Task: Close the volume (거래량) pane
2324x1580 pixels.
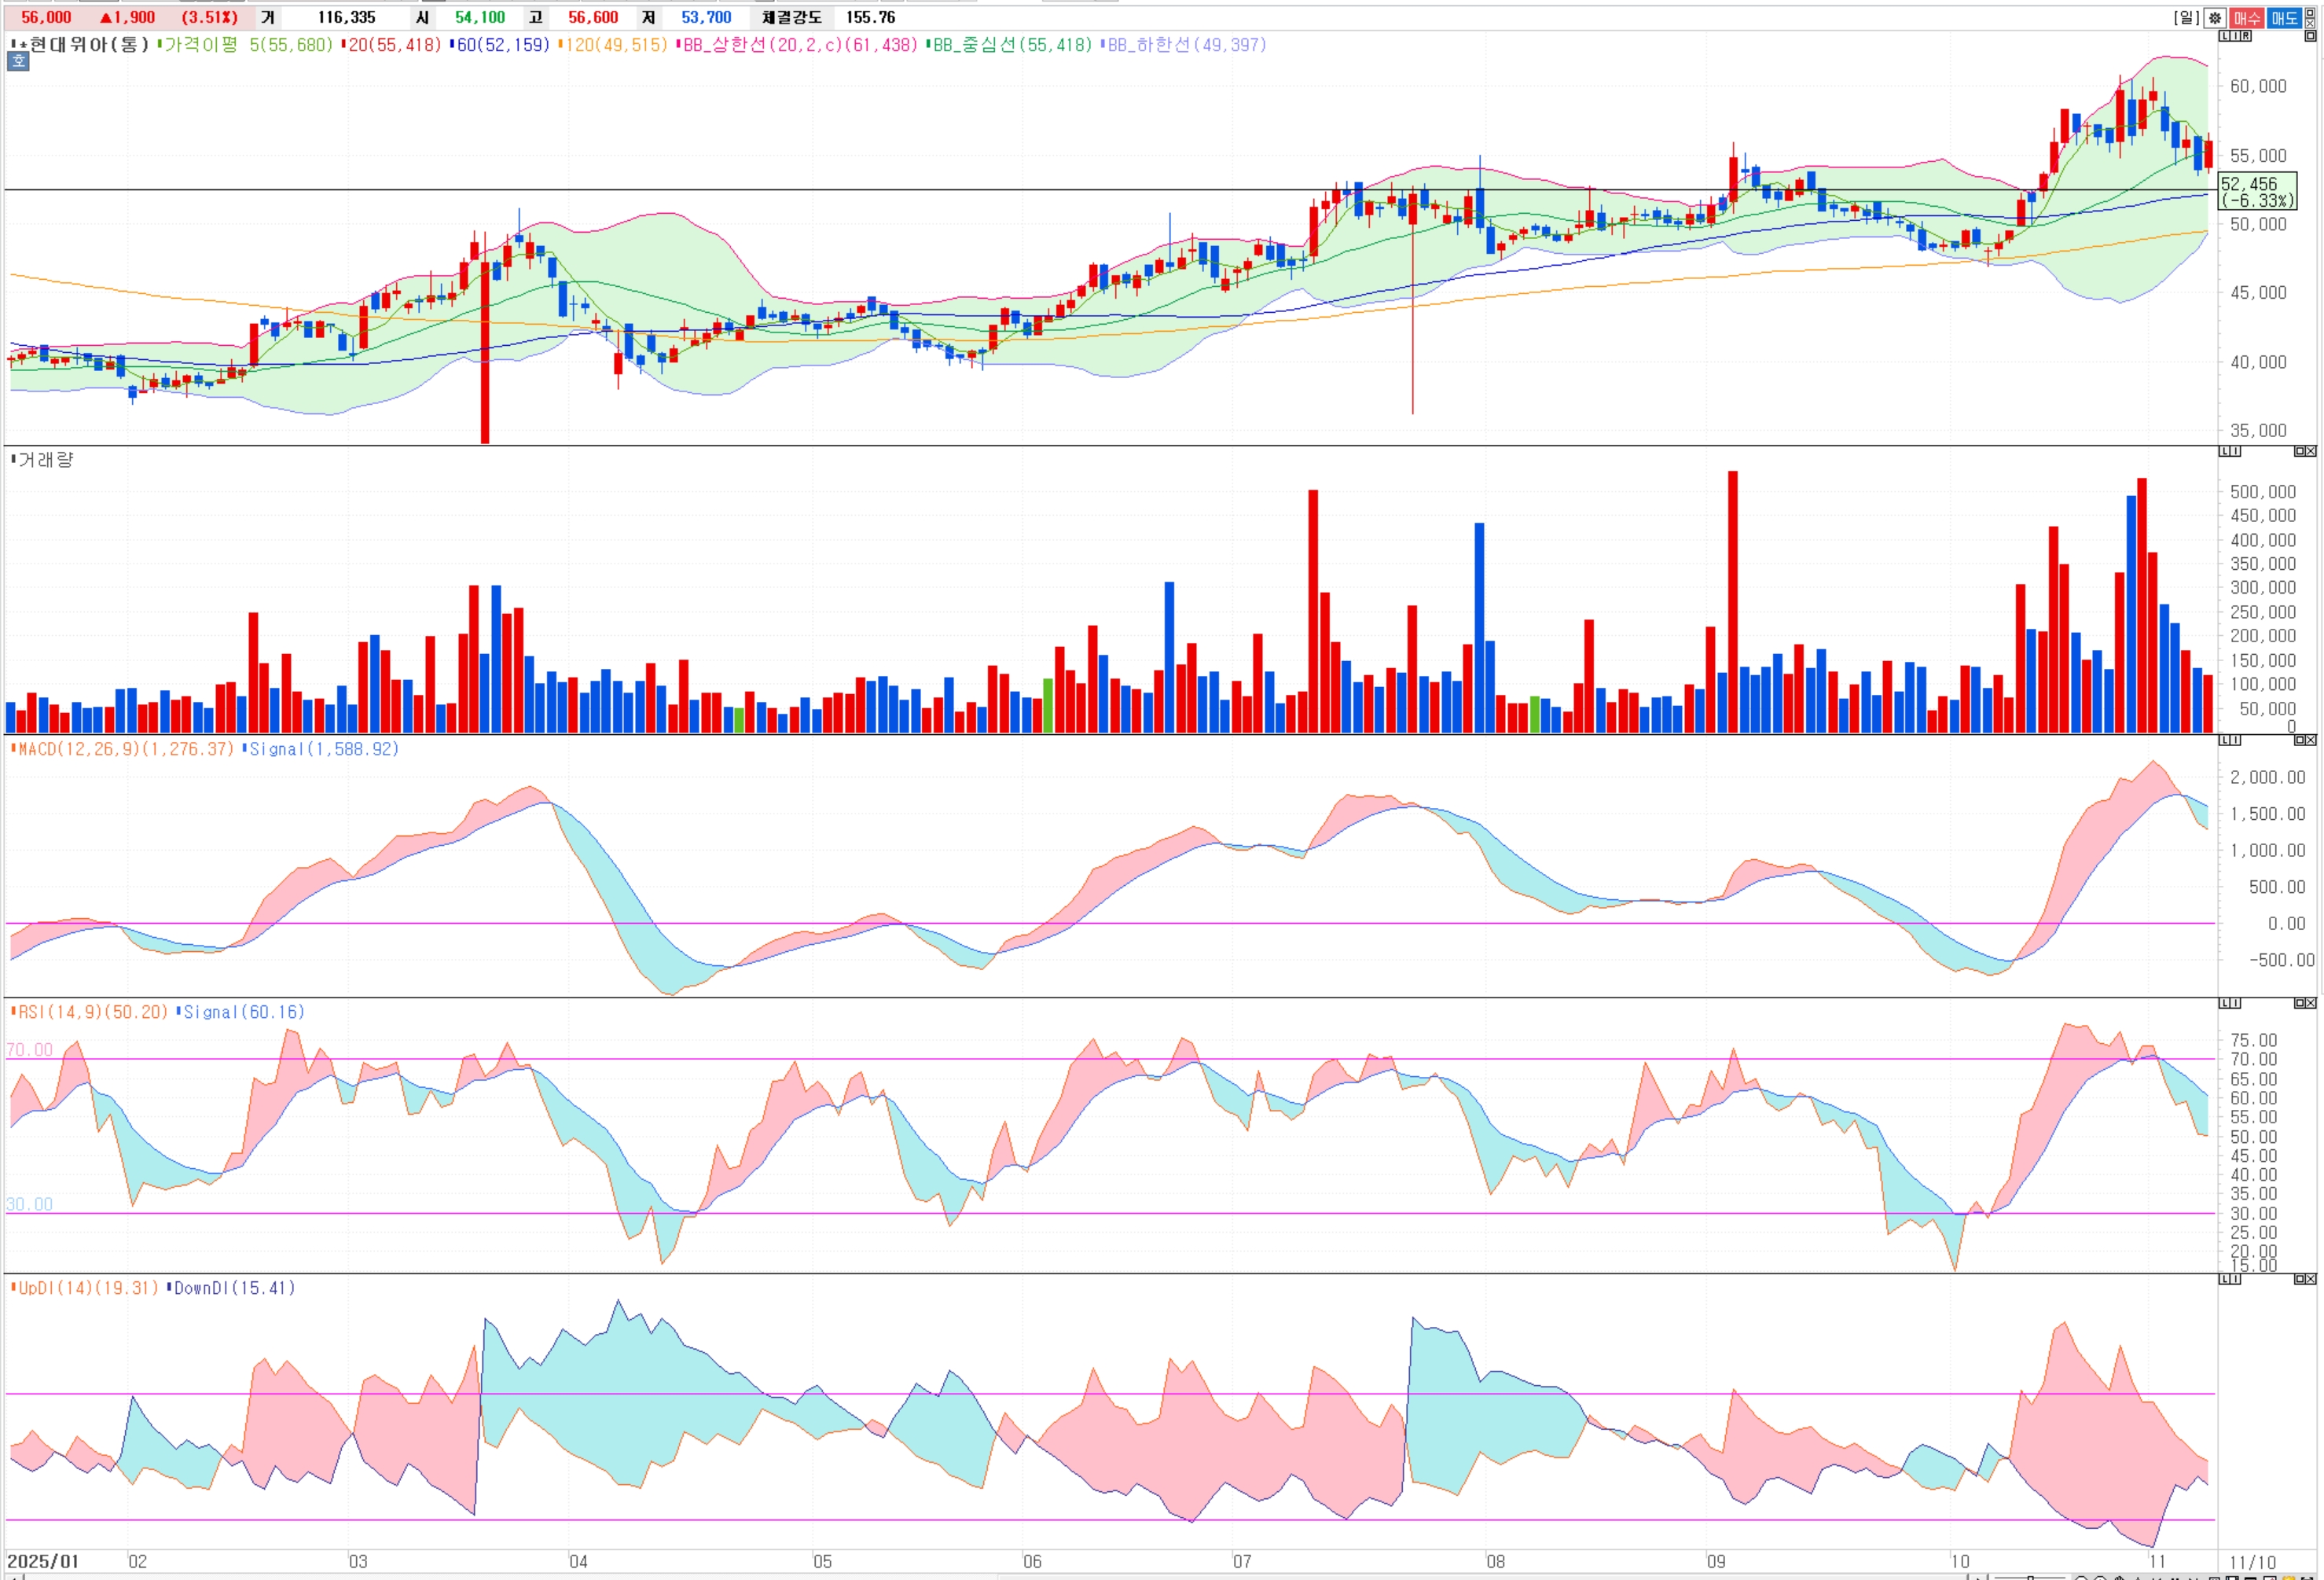Action: click(x=2311, y=451)
